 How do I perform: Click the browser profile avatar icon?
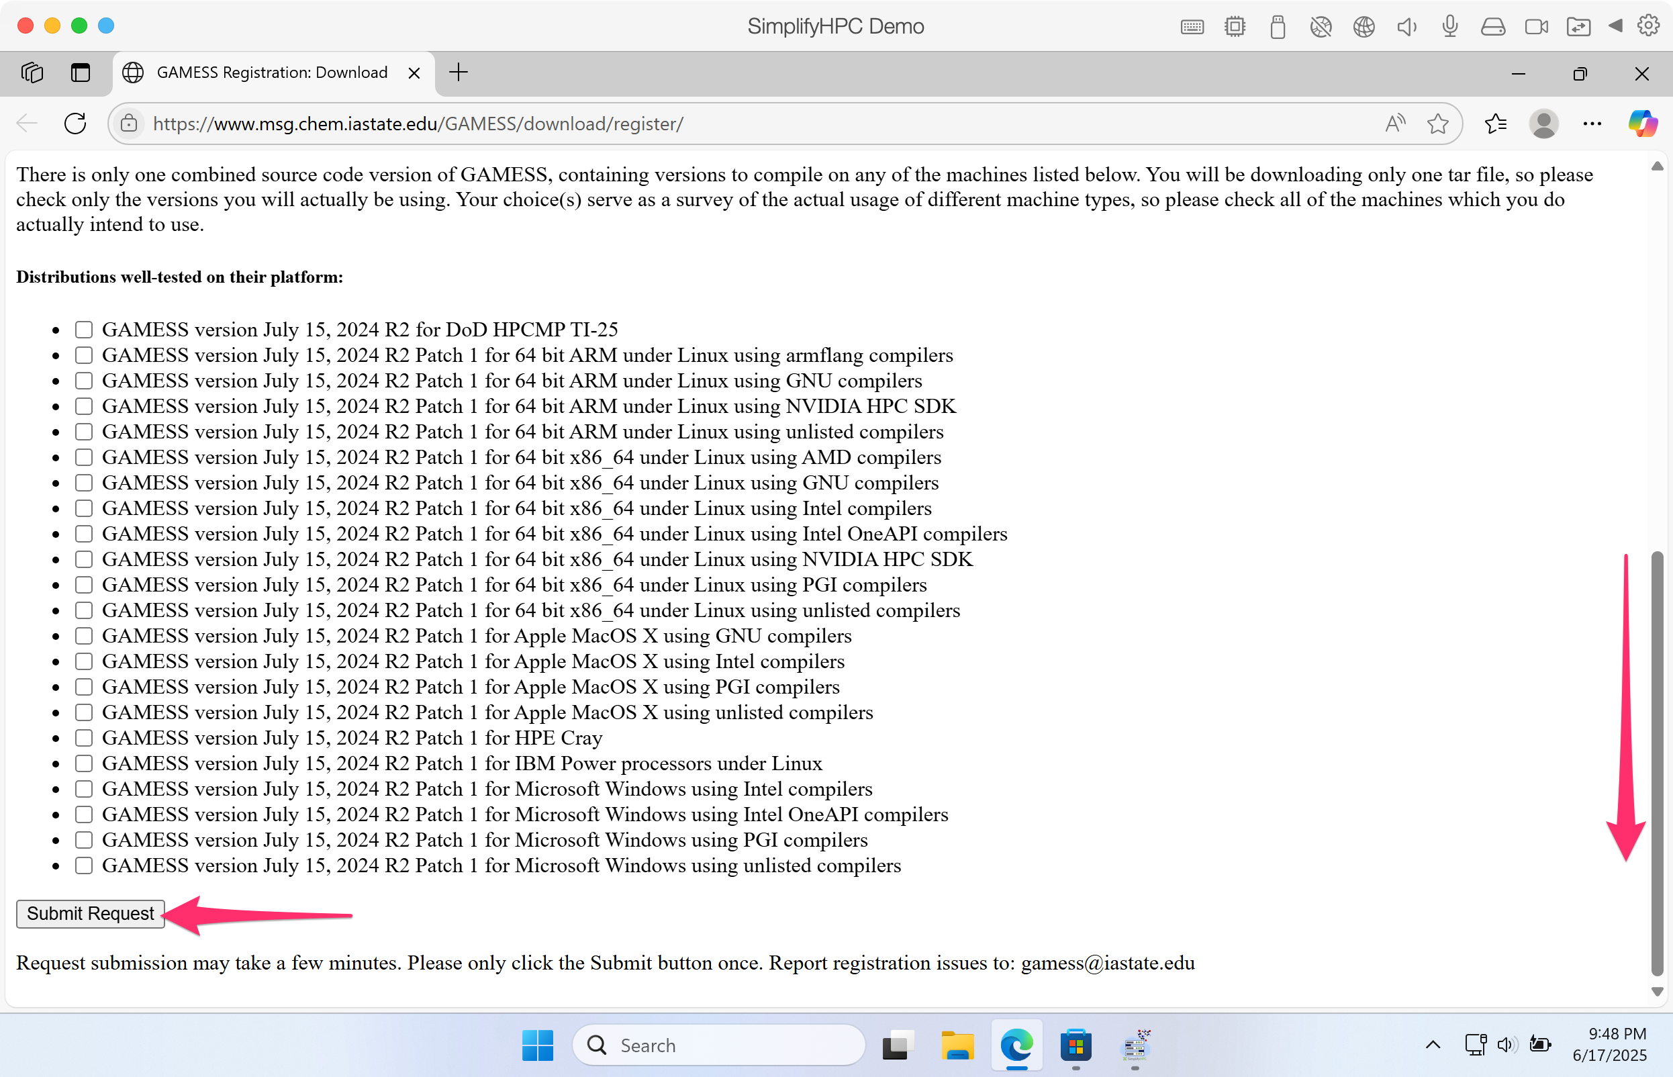click(1543, 124)
